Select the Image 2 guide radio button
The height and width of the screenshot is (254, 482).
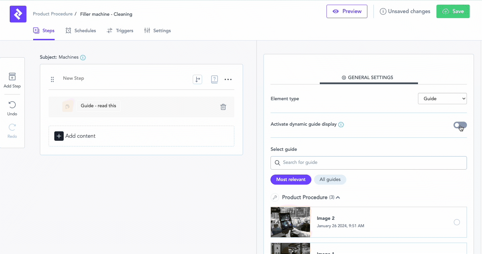click(x=457, y=222)
